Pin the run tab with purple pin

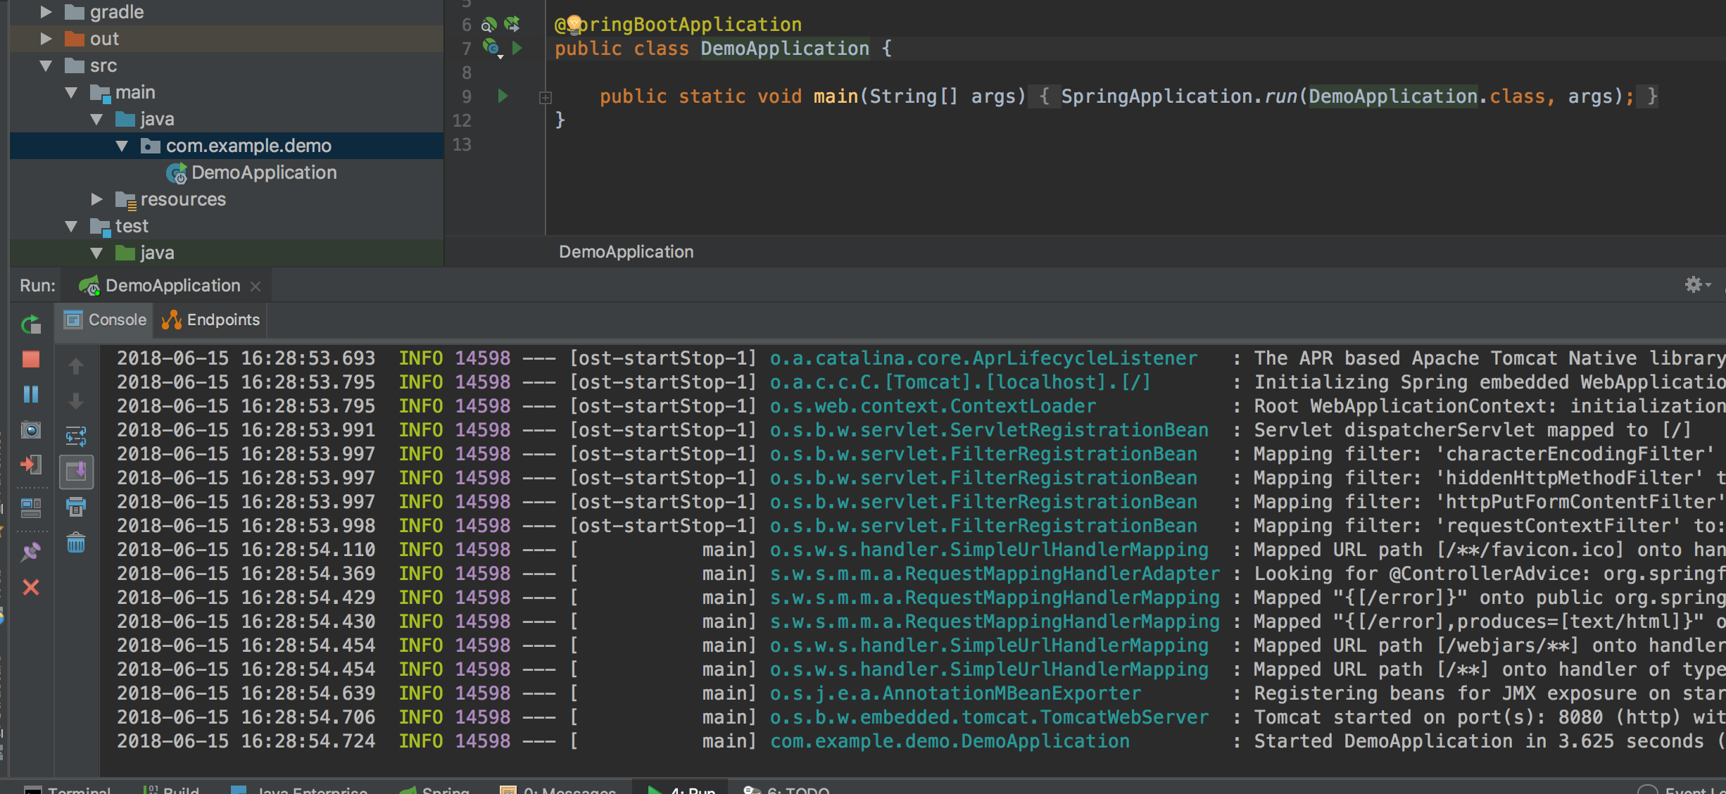click(x=31, y=551)
